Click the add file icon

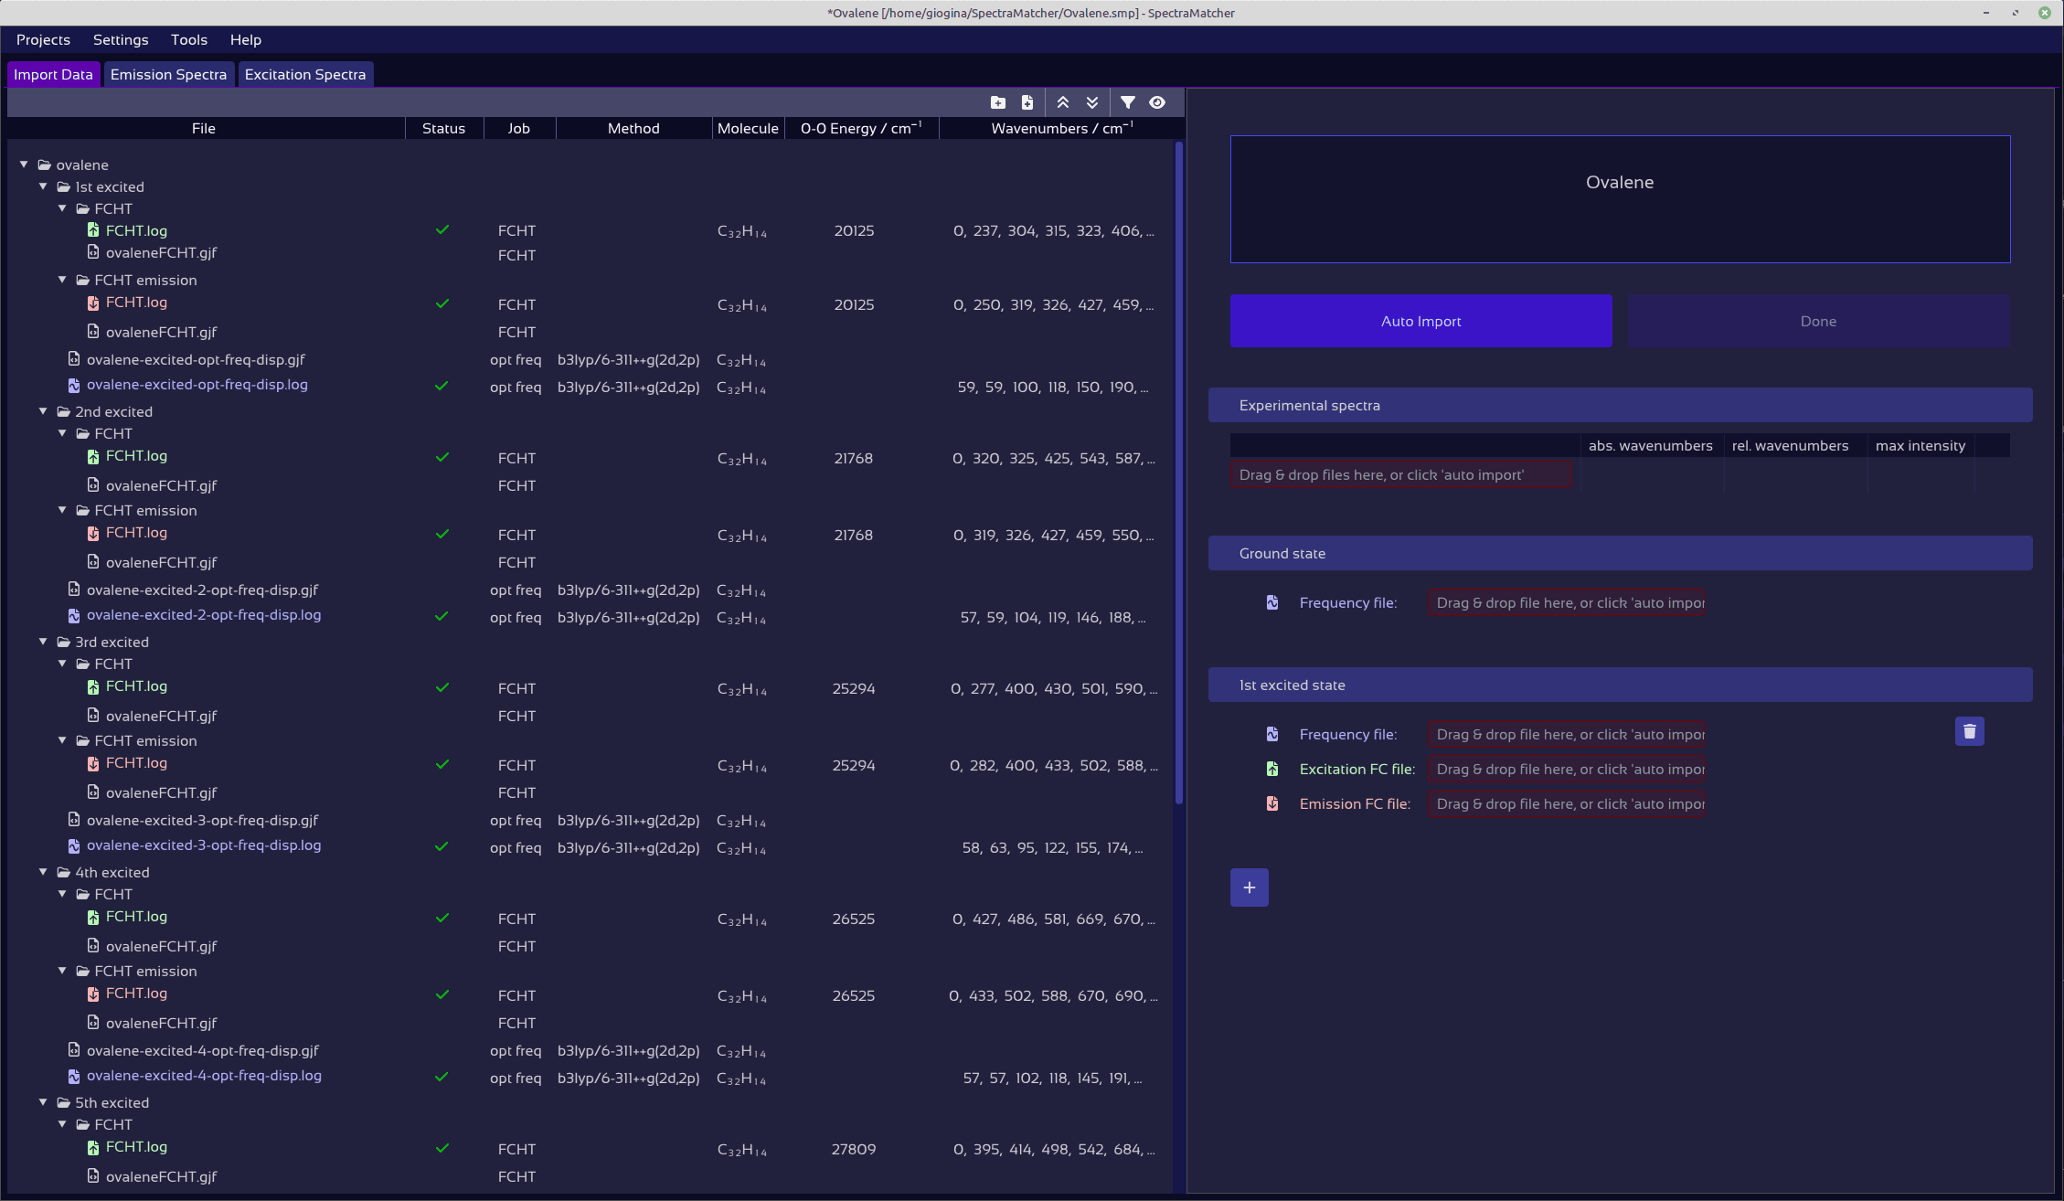(1027, 102)
